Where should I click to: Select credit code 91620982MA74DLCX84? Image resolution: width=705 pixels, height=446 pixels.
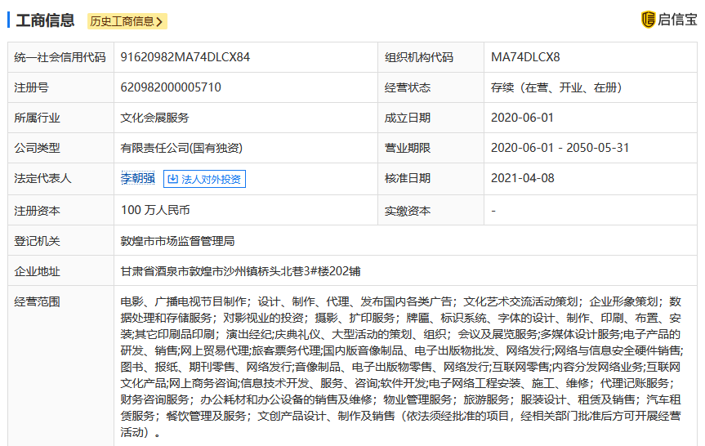coord(185,57)
